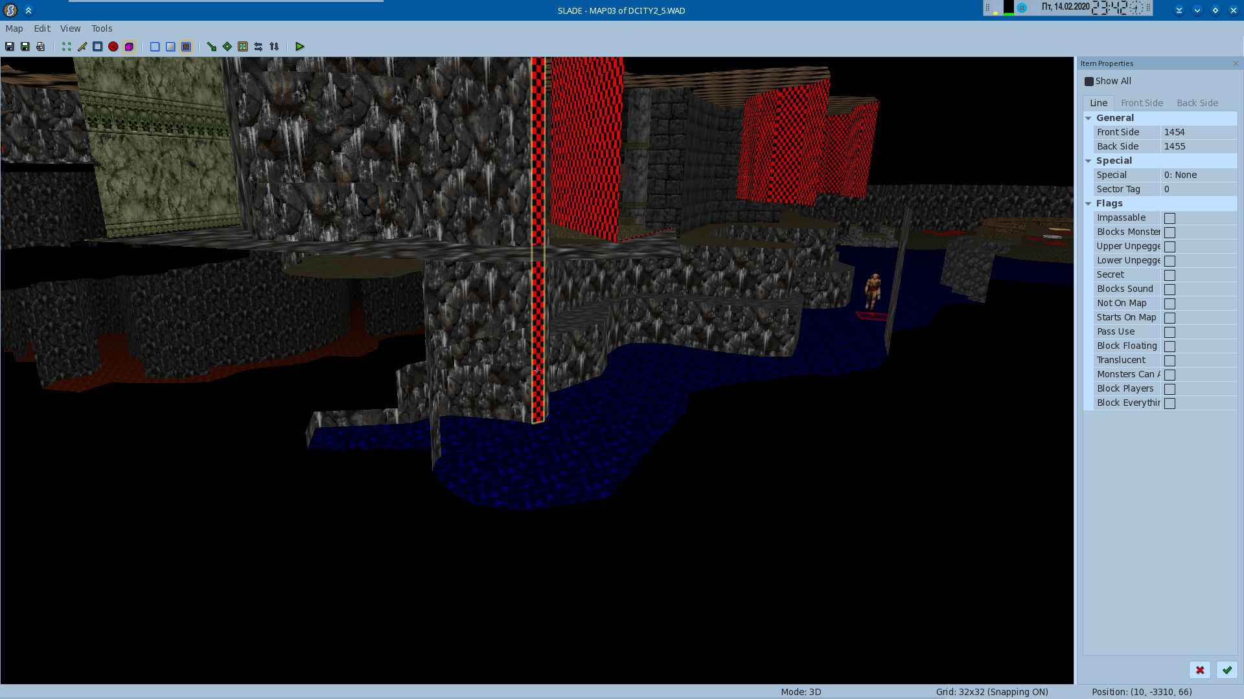
Task: Open the Tools menu
Action: [x=102, y=28]
